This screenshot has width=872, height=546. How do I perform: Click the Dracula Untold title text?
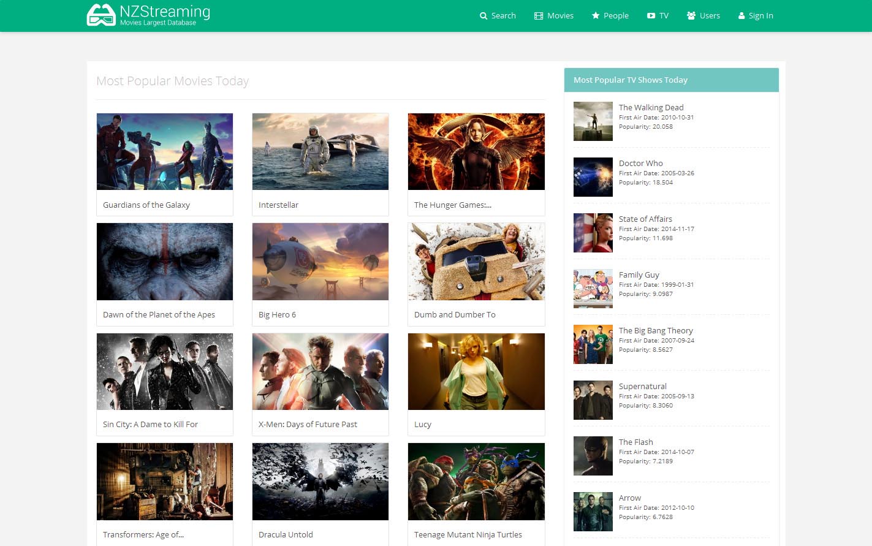[x=286, y=534]
